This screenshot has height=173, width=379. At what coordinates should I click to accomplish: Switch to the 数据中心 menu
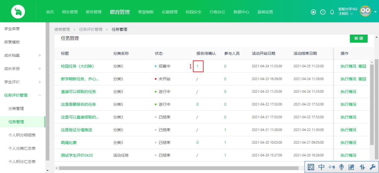(241, 12)
